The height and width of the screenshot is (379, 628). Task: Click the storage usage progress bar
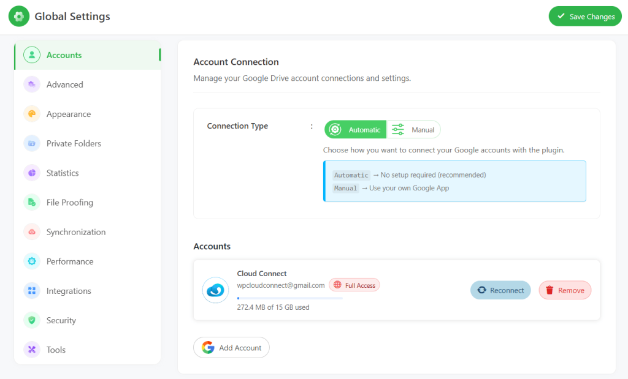(x=289, y=298)
